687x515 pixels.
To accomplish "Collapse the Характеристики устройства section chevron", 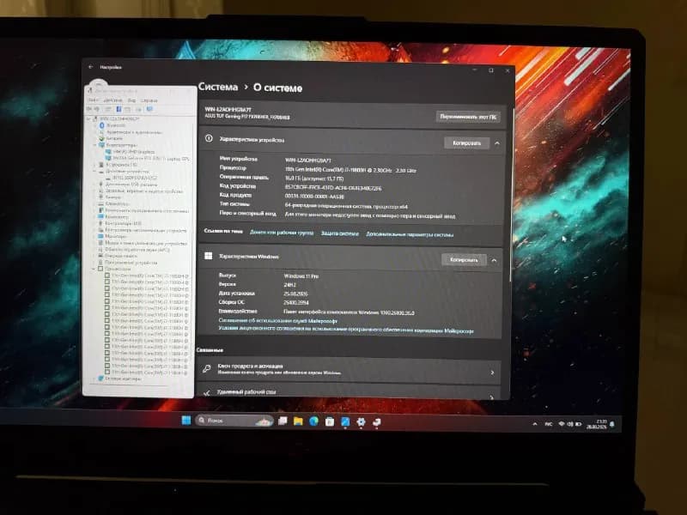I will click(x=497, y=143).
